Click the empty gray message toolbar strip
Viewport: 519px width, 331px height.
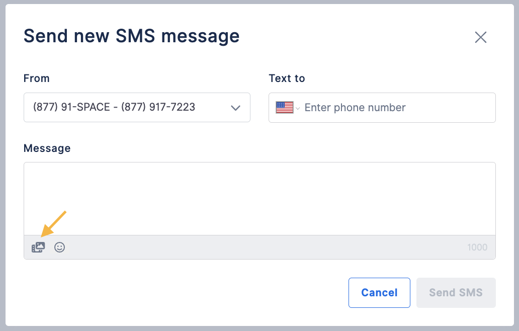(x=265, y=247)
